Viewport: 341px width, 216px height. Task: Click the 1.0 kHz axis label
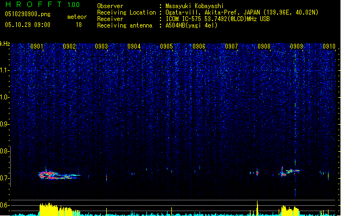tap(5, 97)
